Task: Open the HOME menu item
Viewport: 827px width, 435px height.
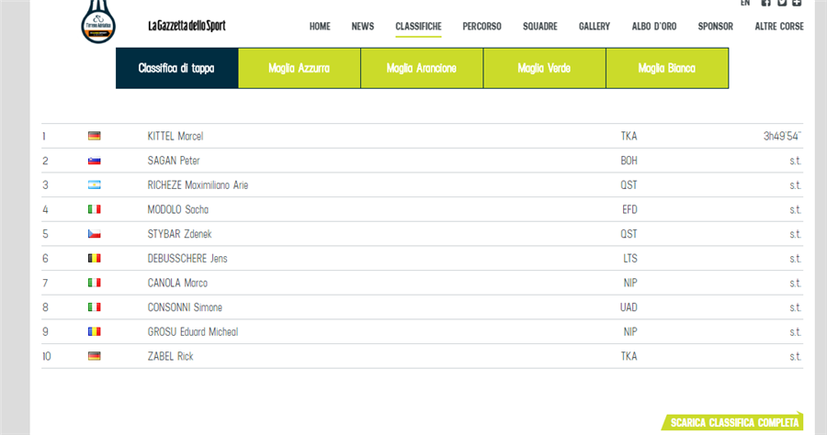Action: click(320, 27)
